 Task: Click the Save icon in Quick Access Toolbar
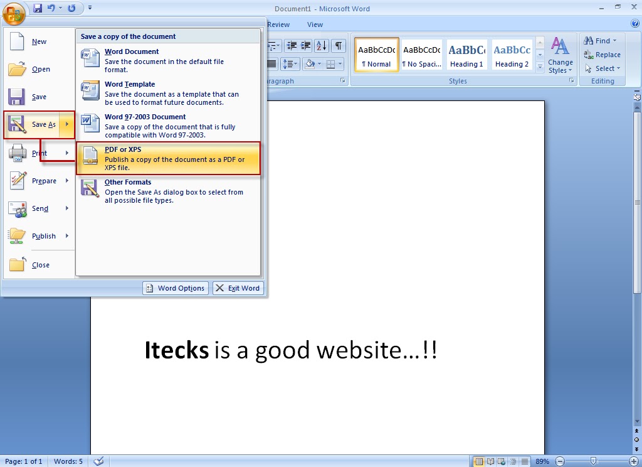[x=37, y=8]
